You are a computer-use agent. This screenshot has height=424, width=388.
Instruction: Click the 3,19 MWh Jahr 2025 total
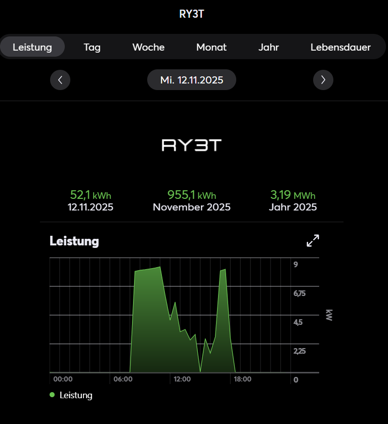click(293, 195)
